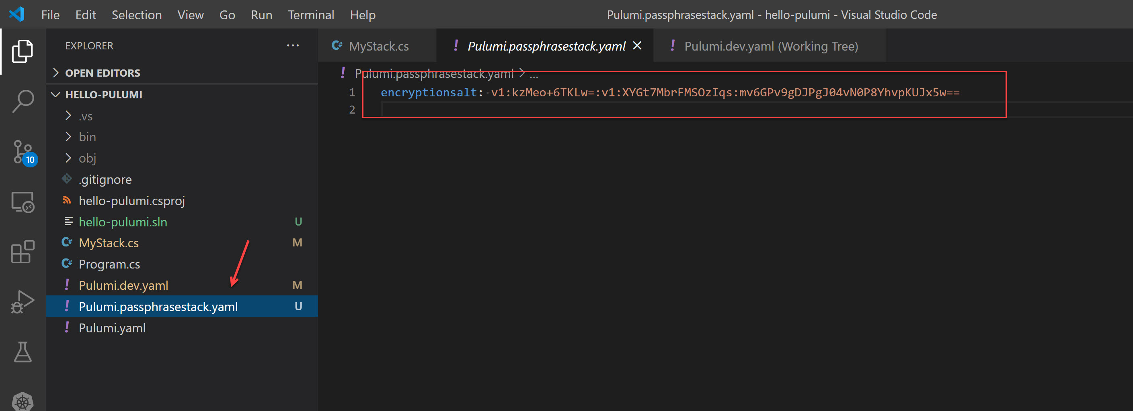This screenshot has height=411, width=1133.
Task: Open the Selection menu
Action: pos(137,15)
